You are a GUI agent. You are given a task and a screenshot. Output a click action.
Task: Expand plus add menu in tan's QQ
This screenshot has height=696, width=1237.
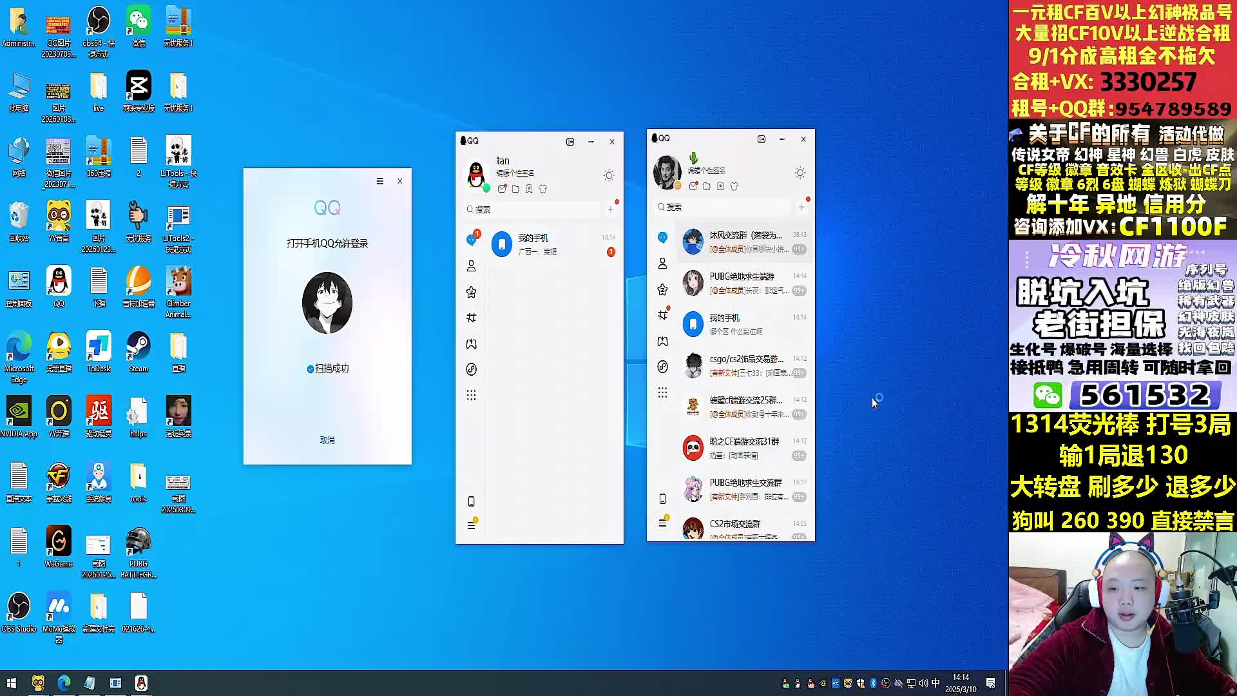point(610,209)
